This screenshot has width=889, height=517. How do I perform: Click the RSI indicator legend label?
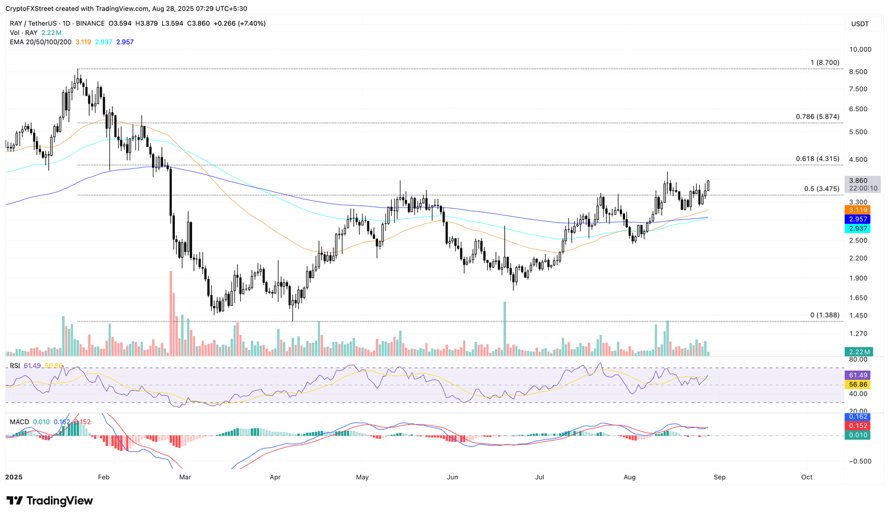click(15, 365)
